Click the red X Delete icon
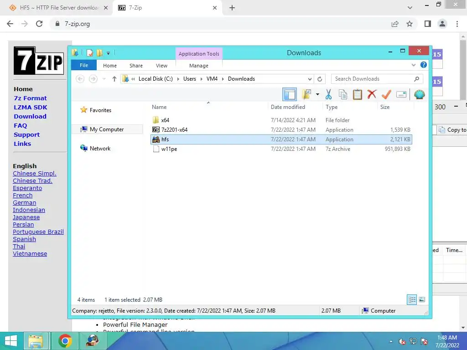 (x=372, y=95)
